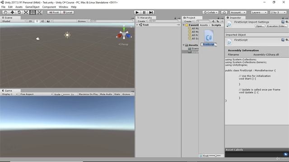Toggle Local/Global handle rotation

coord(67,13)
